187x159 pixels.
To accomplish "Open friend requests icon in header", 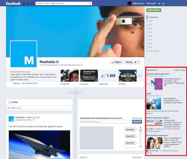I will point(24,4).
